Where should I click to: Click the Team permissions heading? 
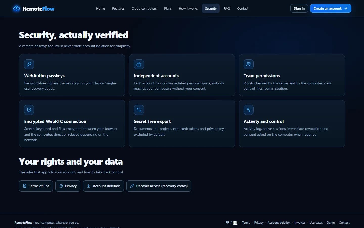click(x=262, y=76)
